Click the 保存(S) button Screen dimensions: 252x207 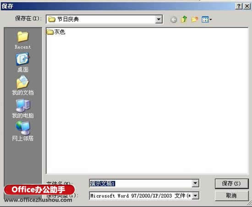[x=231, y=184]
